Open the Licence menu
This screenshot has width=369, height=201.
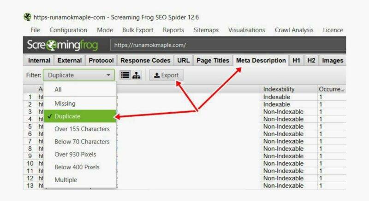[333, 30]
